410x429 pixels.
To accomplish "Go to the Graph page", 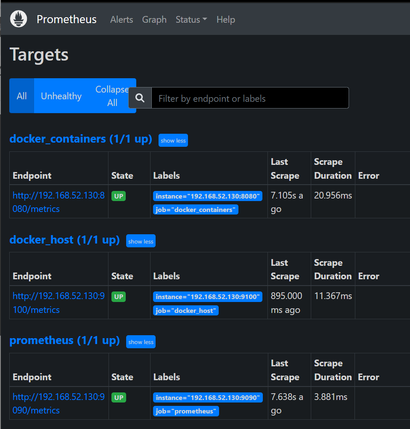I will 154,20.
